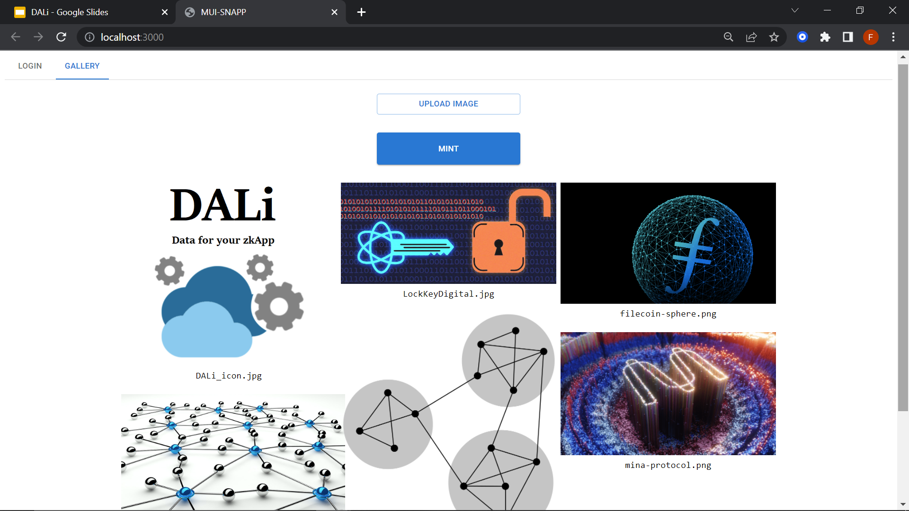909x511 pixels.
Task: Click the UPLOAD IMAGE button
Action: (448, 104)
